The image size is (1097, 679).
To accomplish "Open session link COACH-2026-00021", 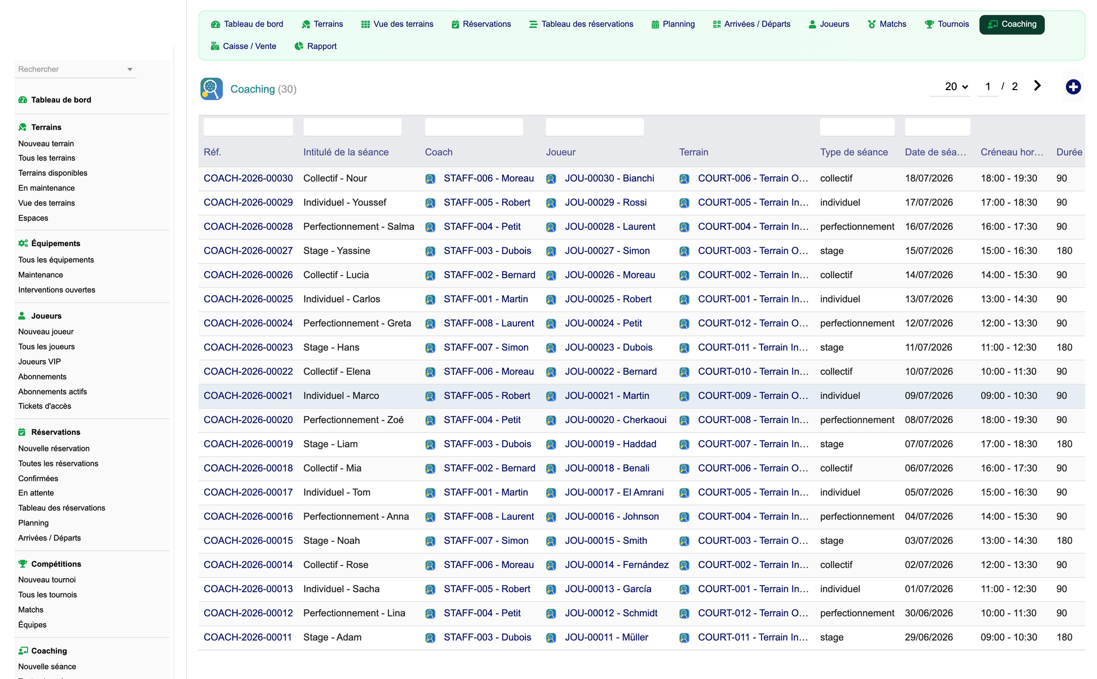I will pyautogui.click(x=248, y=396).
